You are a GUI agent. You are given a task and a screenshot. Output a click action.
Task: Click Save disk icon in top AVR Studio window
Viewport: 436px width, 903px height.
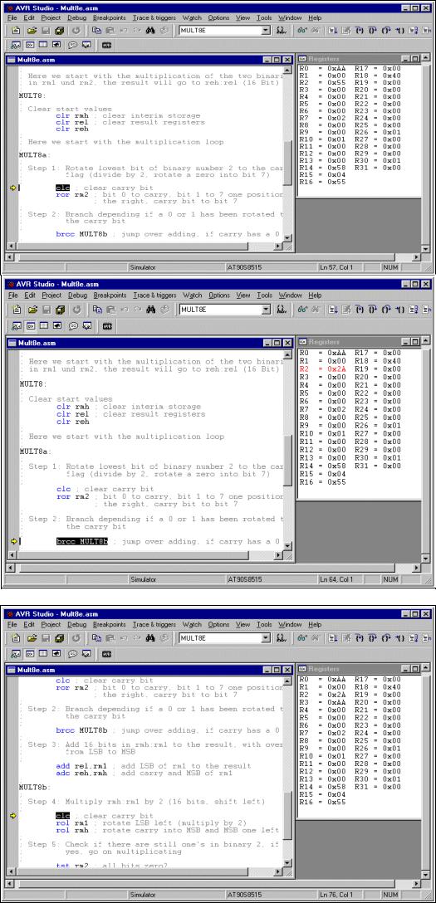click(x=46, y=31)
